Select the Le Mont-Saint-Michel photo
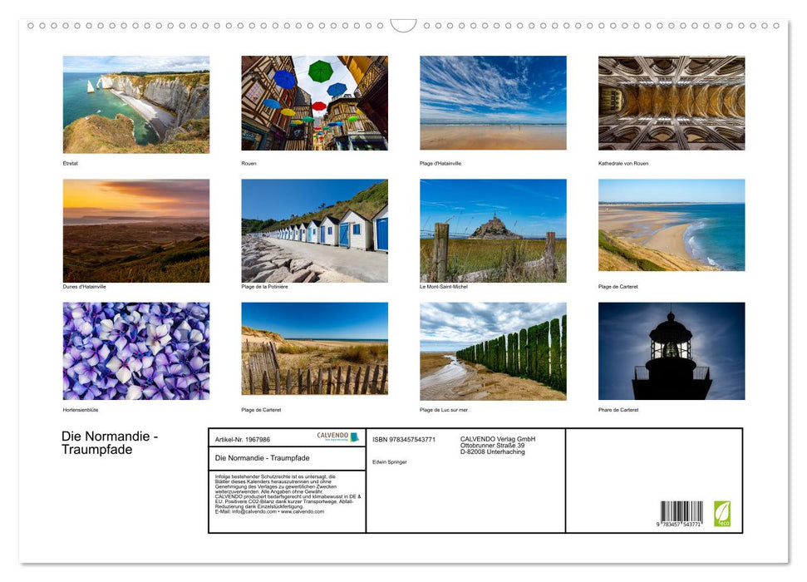Screen dimensions: 807x582 pos(492,229)
